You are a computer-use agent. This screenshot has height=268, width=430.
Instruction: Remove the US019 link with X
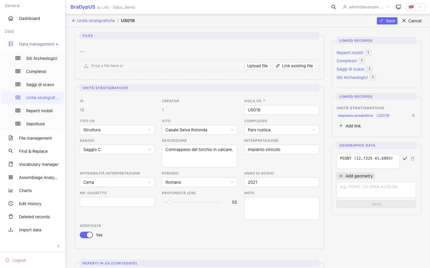pos(413,116)
